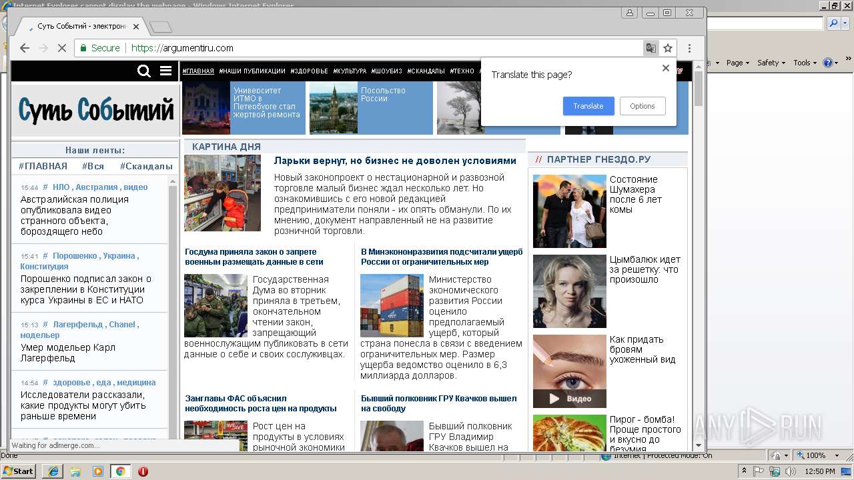Click Internet Explorer's search magnifier button

click(833, 23)
